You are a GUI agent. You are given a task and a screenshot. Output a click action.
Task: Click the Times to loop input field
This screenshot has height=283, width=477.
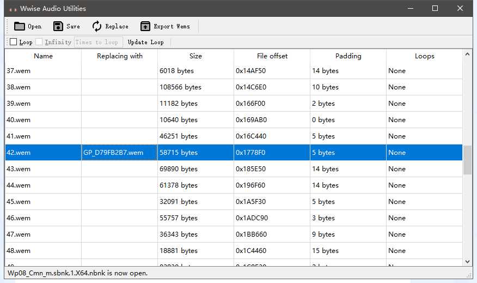tap(98, 42)
